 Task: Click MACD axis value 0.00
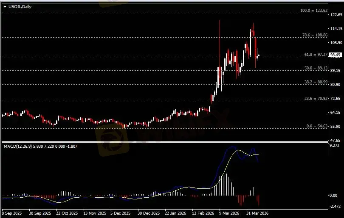click(334, 195)
